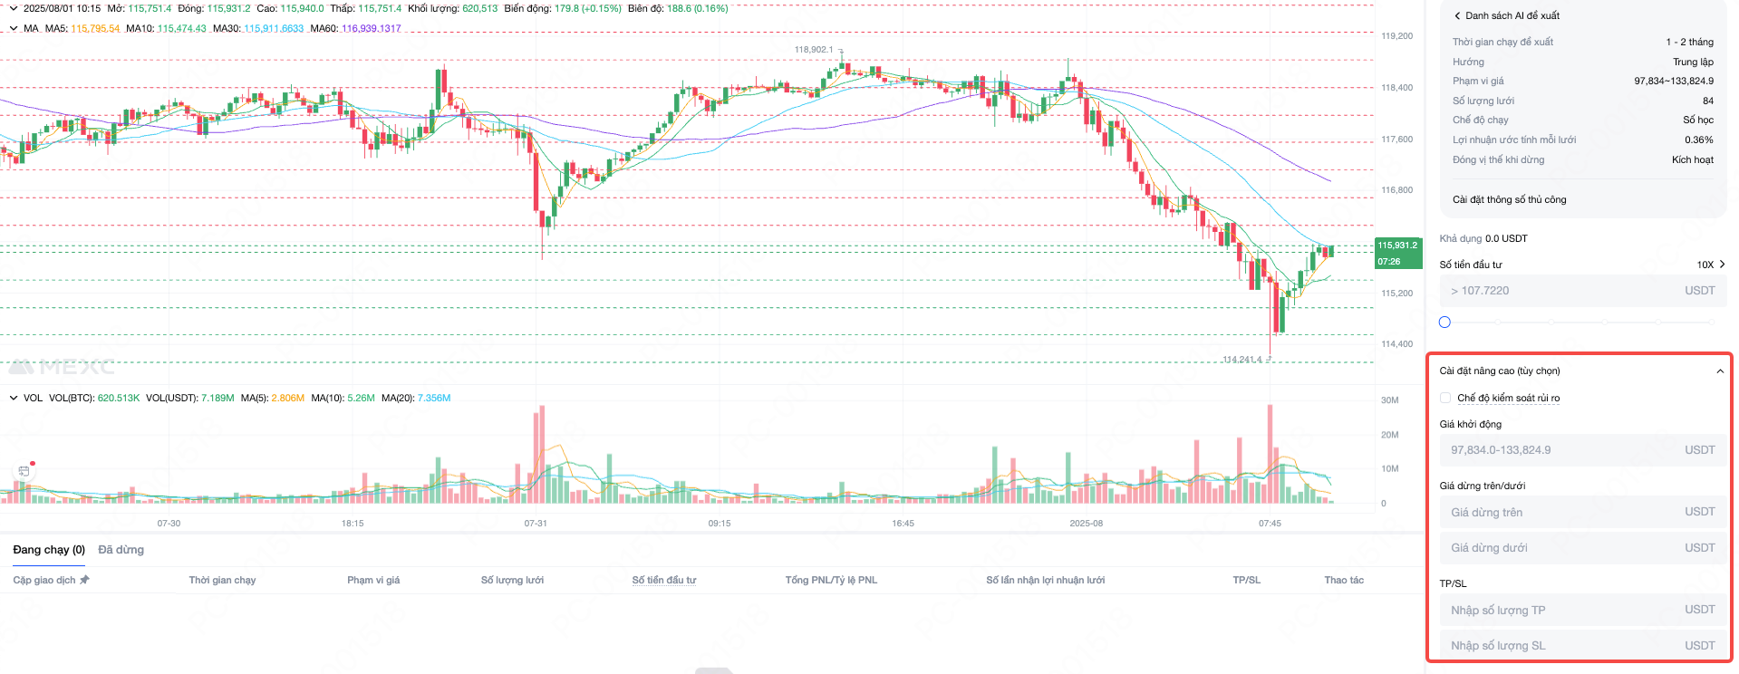Collapse the MA indicator legend

[x=14, y=28]
